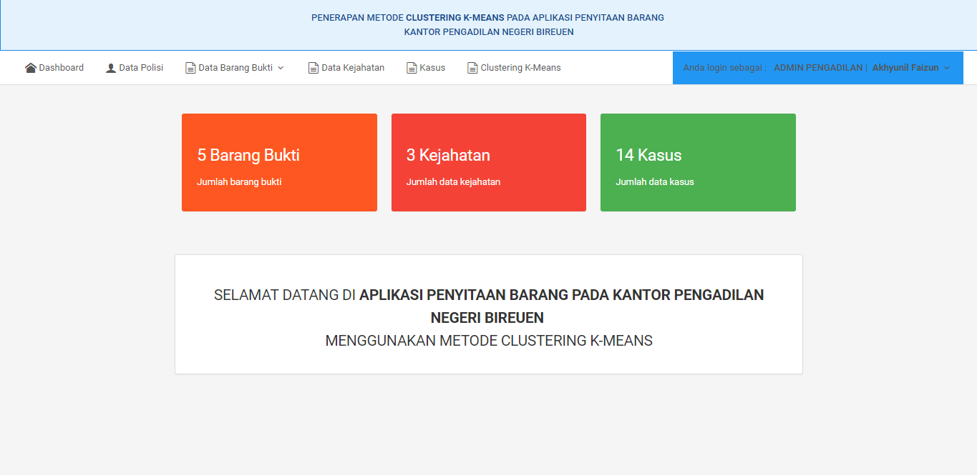Click the Kasus document icon
The height and width of the screenshot is (475, 977).
click(x=412, y=68)
